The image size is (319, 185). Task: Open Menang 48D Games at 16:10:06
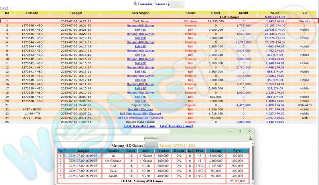click(140, 92)
